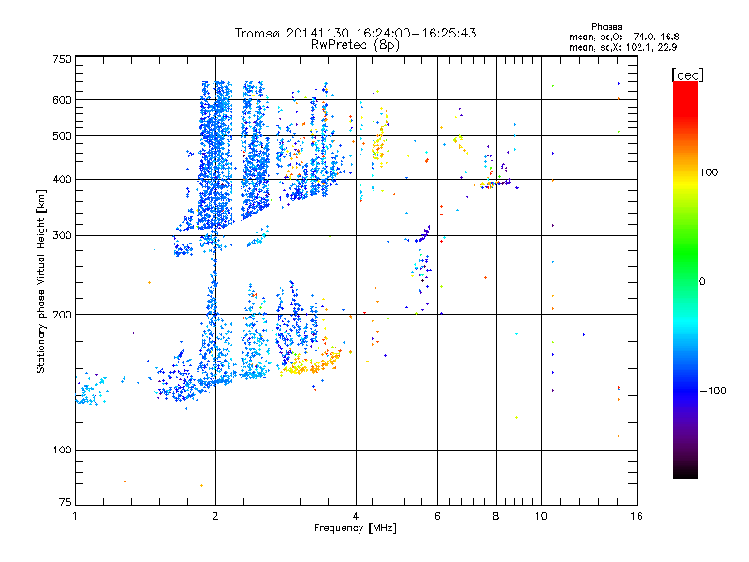
Task: Click the "Frequency [MHz]" axis title
Action: click(355, 528)
